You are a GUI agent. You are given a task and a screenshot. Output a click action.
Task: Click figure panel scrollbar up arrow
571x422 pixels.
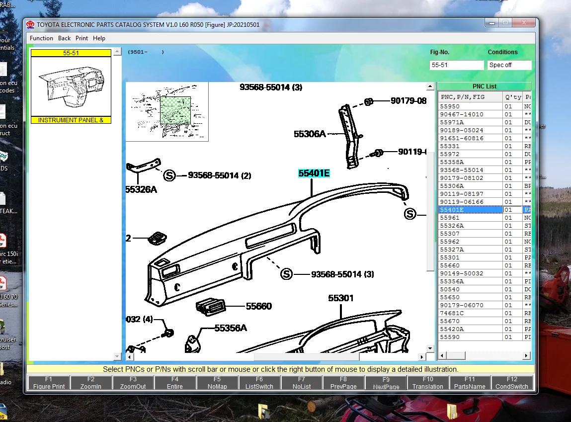117,51
